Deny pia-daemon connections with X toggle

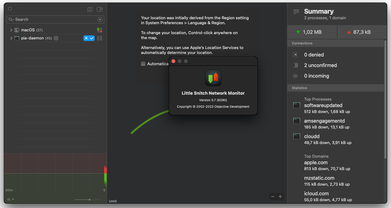click(x=86, y=38)
